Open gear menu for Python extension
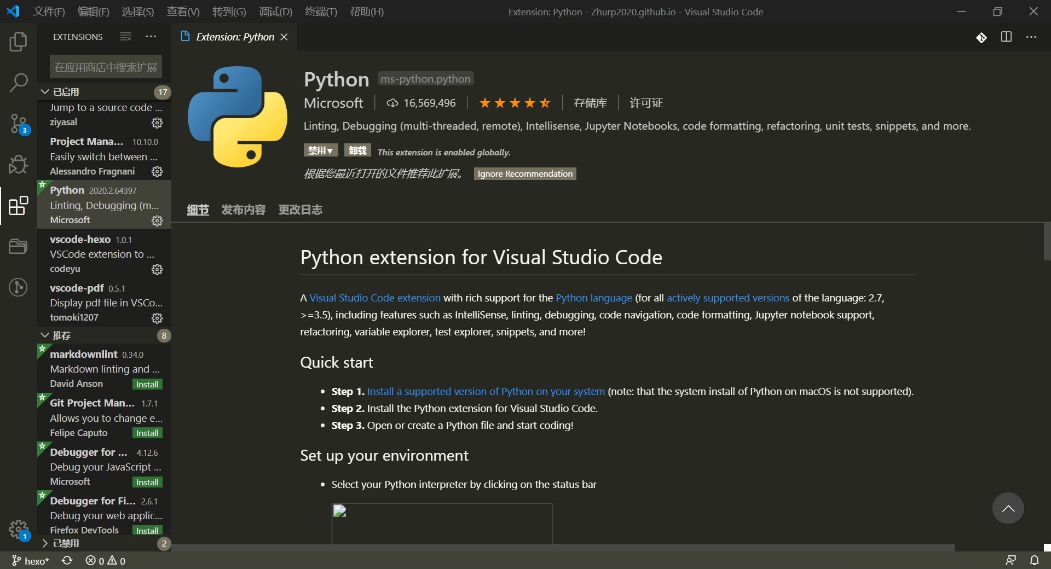The image size is (1051, 569). [x=157, y=220]
